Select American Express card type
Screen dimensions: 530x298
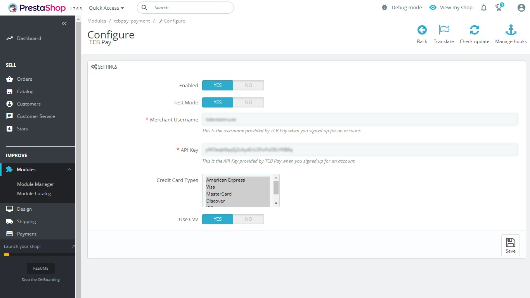click(x=237, y=180)
